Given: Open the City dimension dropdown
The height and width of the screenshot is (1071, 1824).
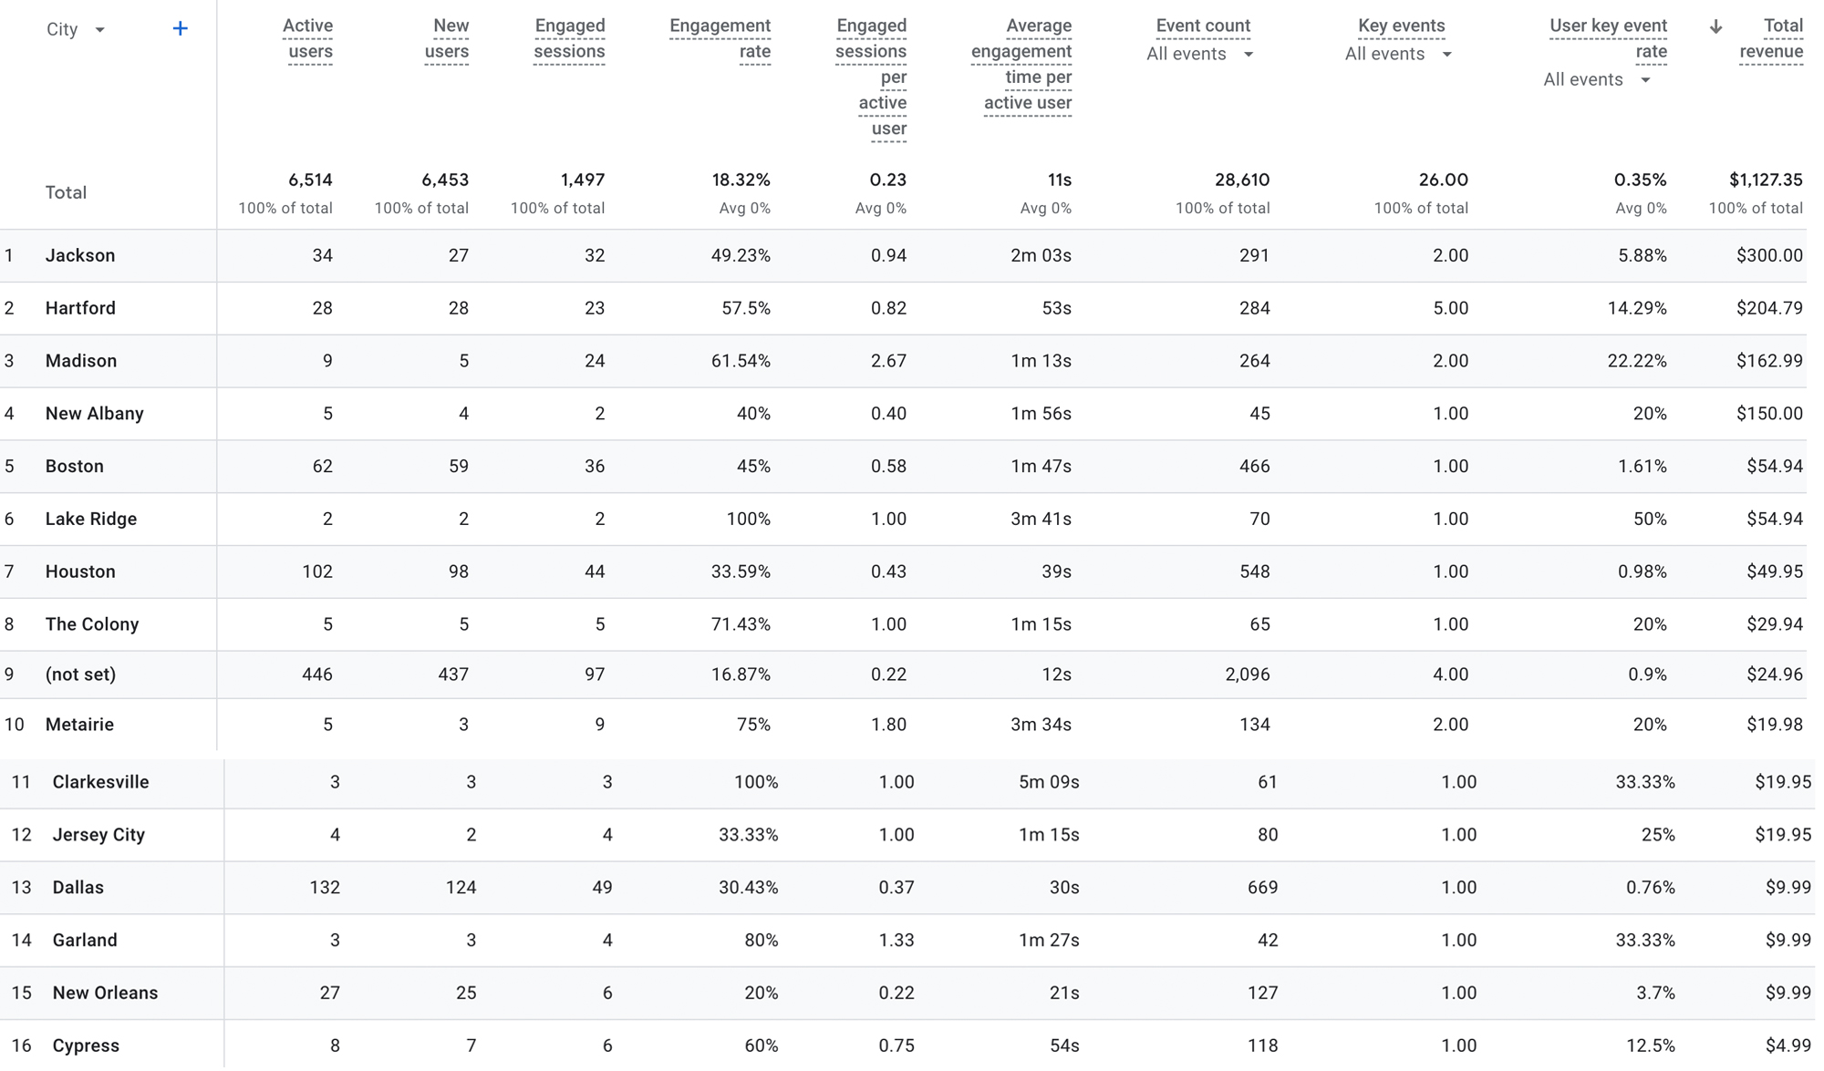Looking at the screenshot, I should [x=76, y=29].
